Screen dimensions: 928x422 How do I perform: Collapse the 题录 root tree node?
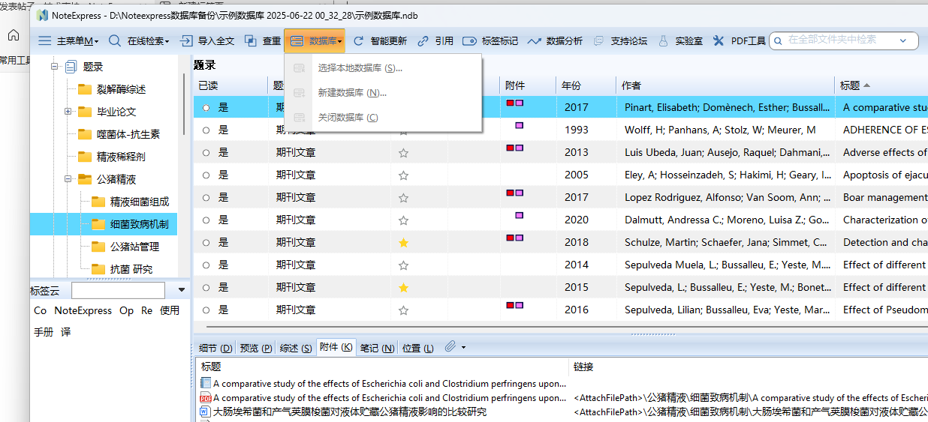(55, 67)
